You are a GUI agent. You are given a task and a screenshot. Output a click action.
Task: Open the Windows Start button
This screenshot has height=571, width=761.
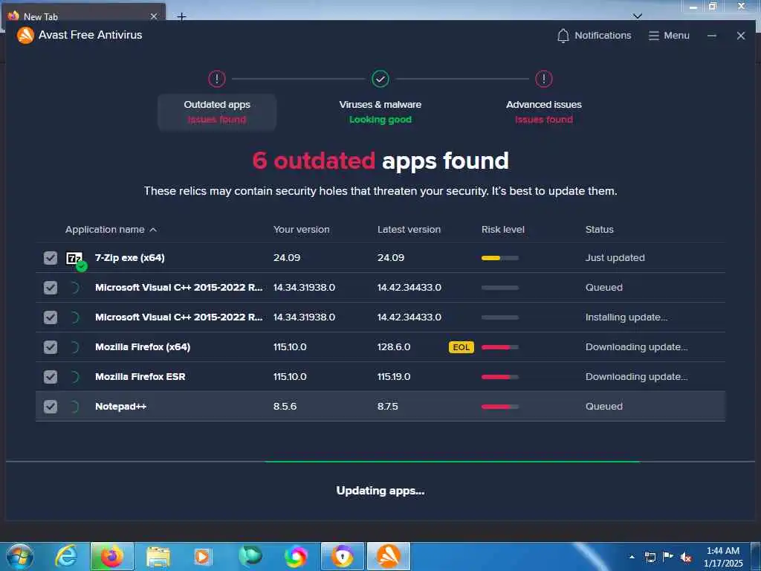coord(20,556)
